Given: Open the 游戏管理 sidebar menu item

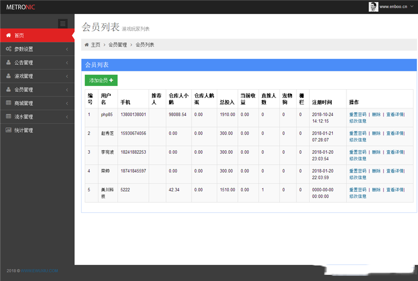Looking at the screenshot, I should 37,76.
